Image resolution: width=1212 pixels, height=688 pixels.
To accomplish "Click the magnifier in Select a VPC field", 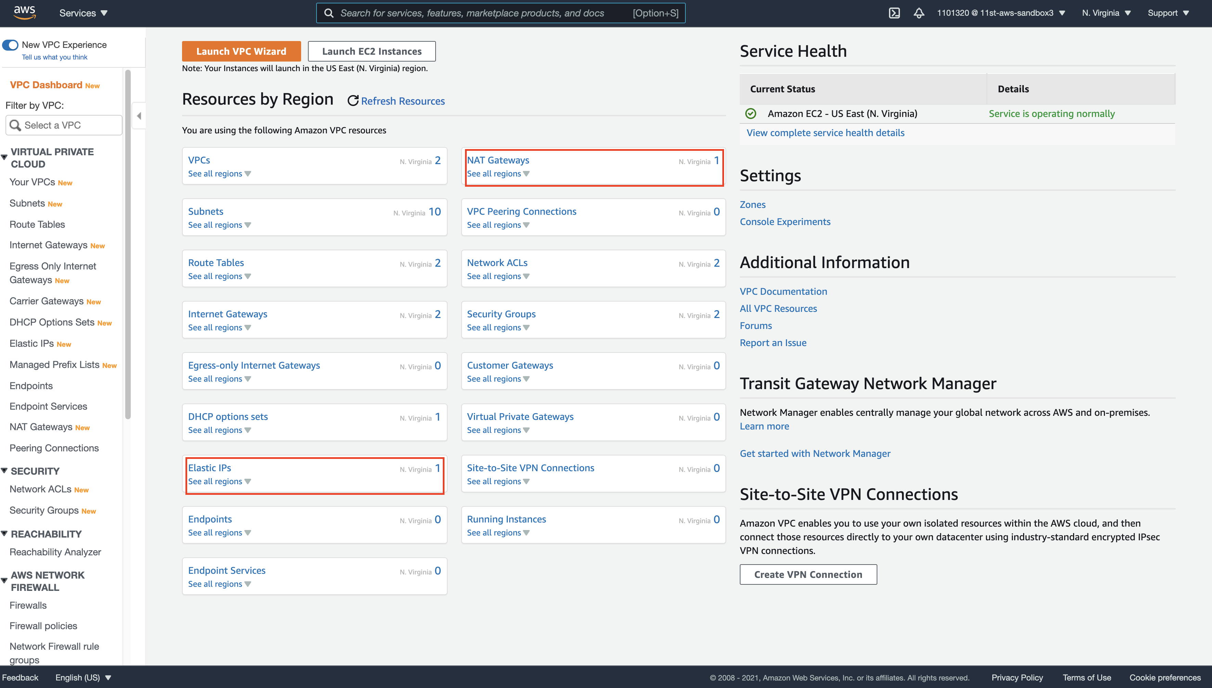I will [x=16, y=125].
